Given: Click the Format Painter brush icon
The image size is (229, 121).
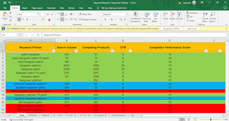Looking at the screenshot, I should pos(10,20).
